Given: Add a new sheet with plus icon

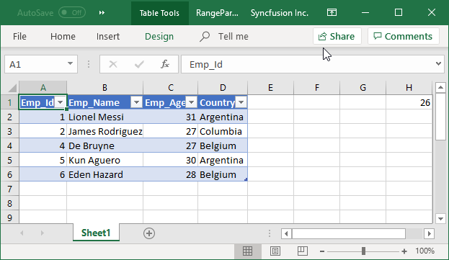Looking at the screenshot, I should tap(149, 233).
